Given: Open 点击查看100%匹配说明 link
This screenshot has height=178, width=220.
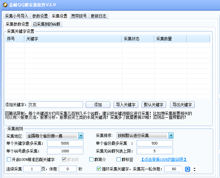Looking at the screenshot, I should (164, 159).
